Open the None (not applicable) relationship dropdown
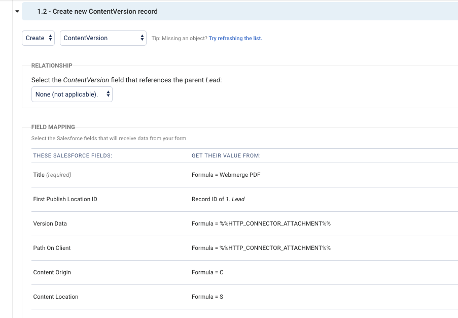Image resolution: width=458 pixels, height=318 pixels. [72, 94]
